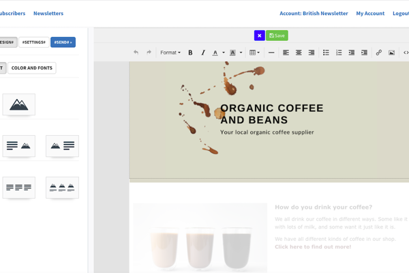Viewport: 409px width, 273px height.
Task: Open the table insert dropdown
Action: 254,53
